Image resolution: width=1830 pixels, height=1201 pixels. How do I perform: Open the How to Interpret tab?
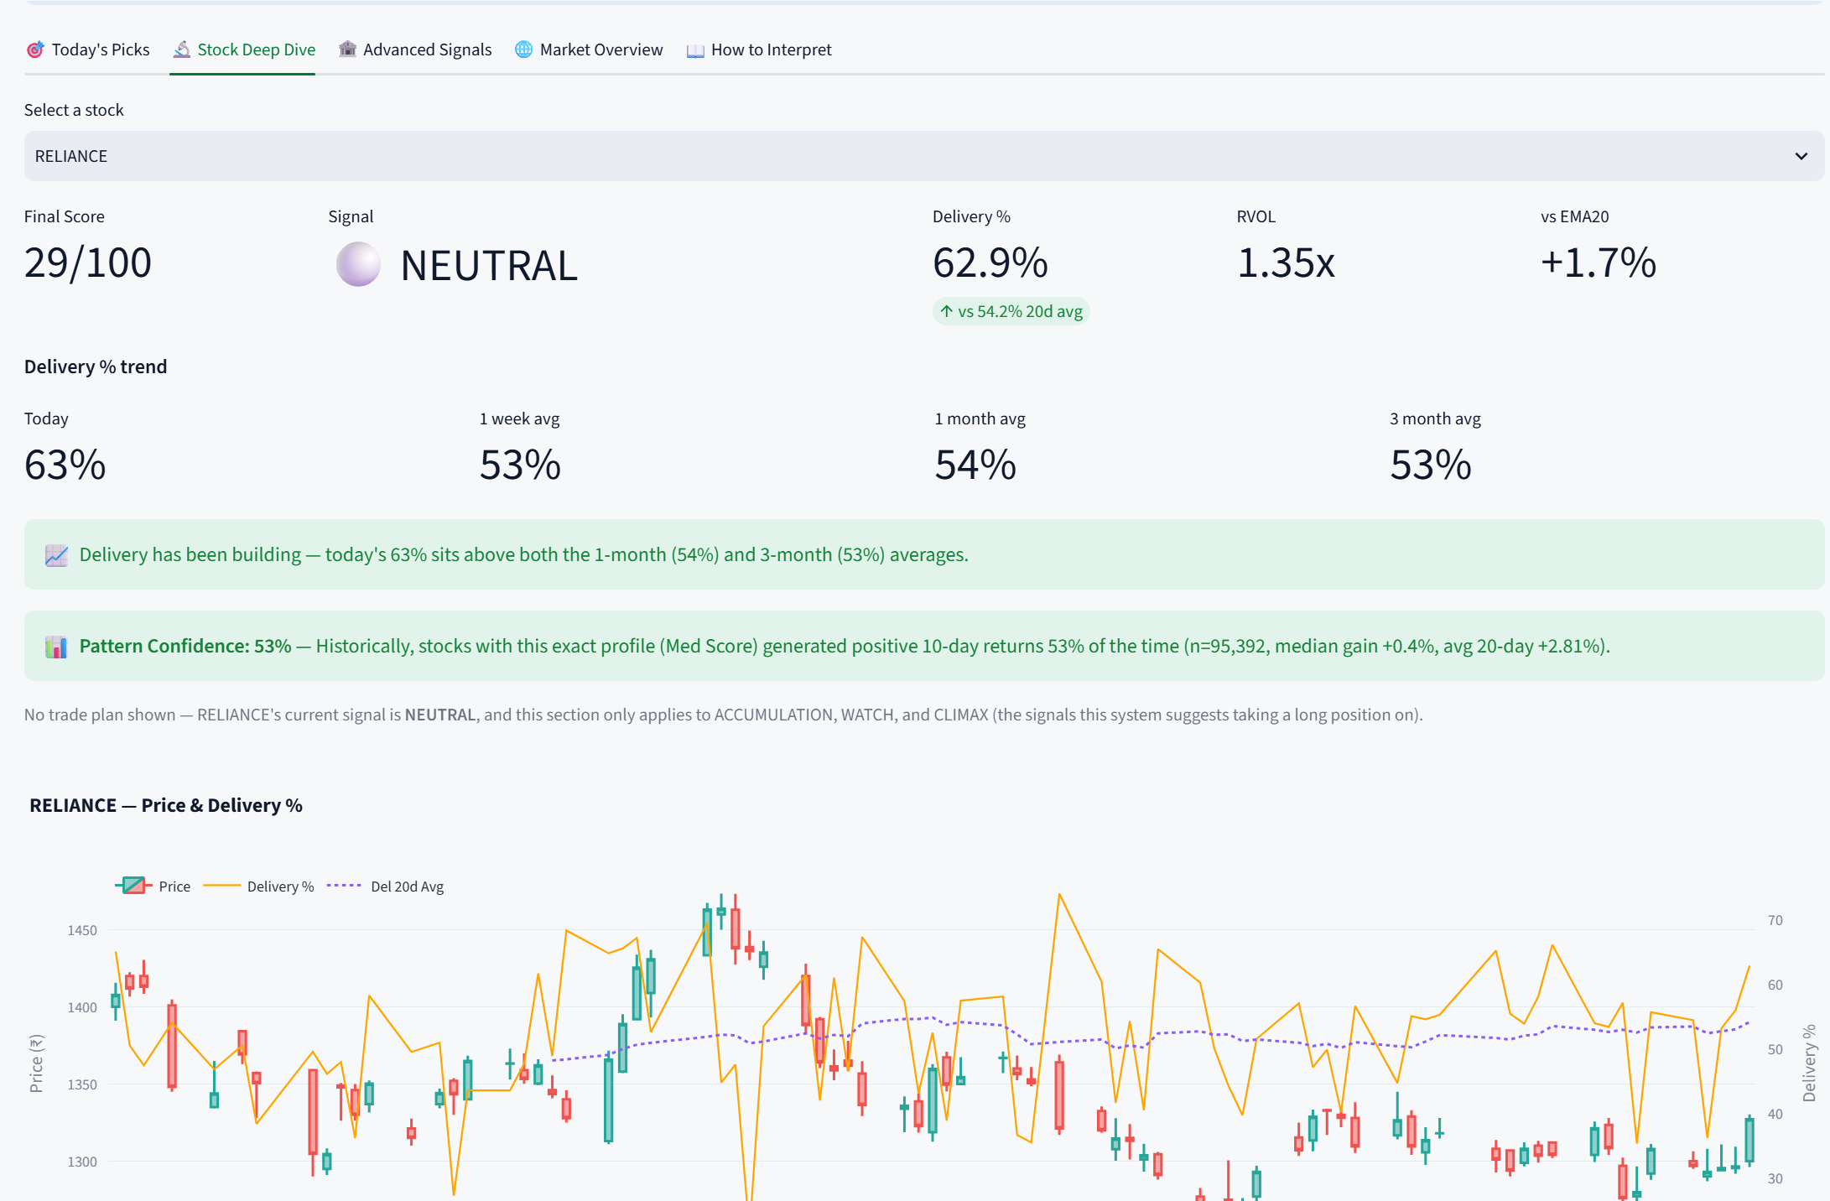[x=759, y=49]
